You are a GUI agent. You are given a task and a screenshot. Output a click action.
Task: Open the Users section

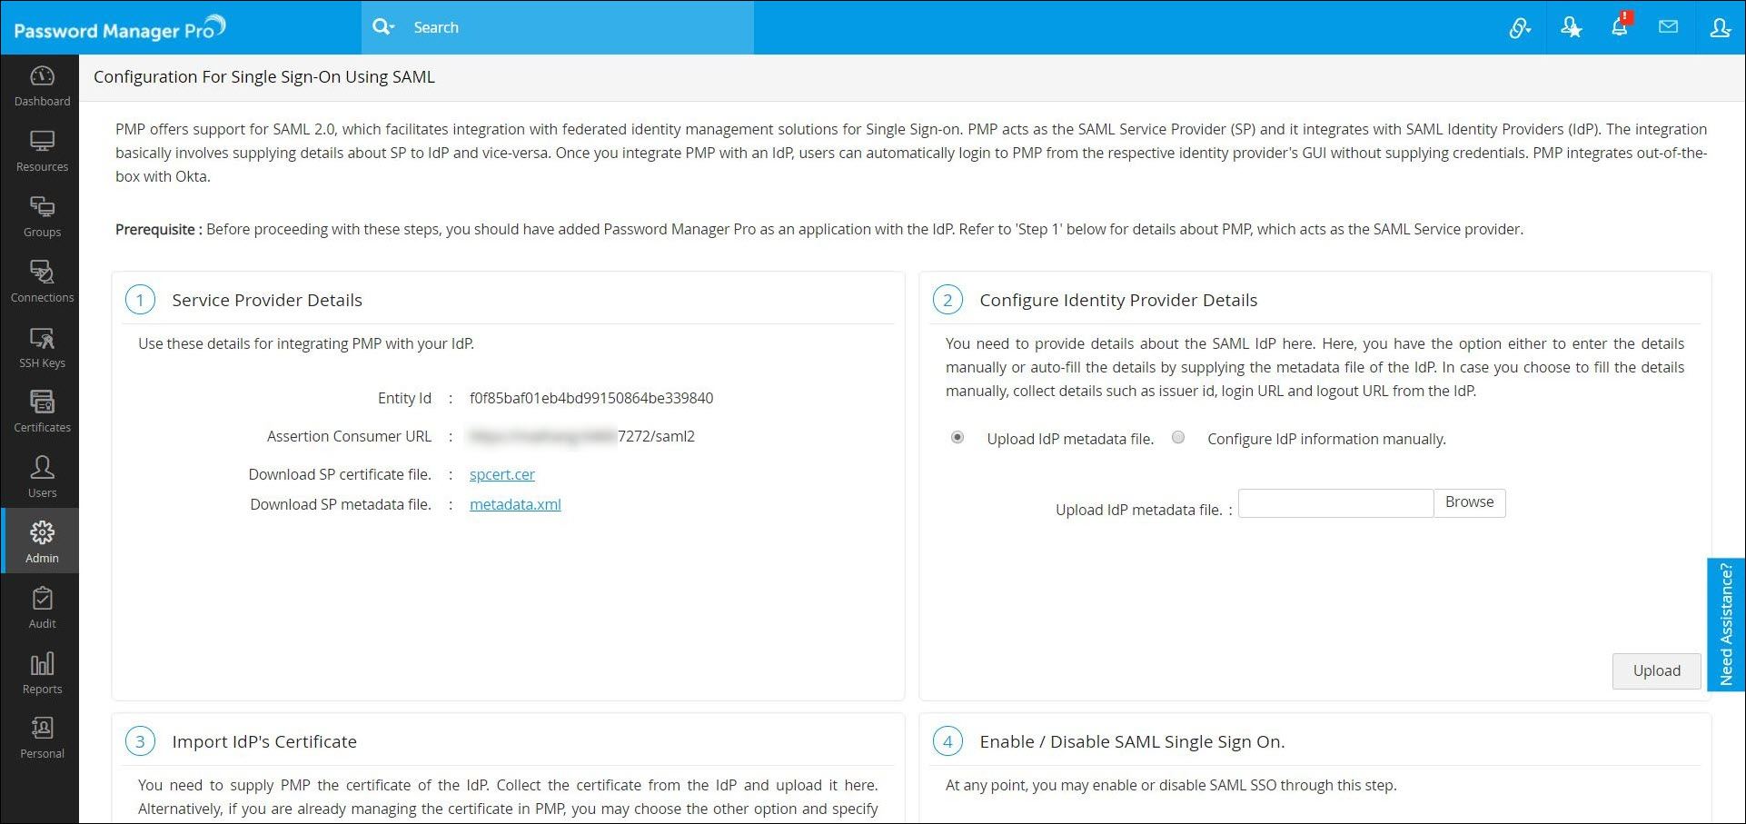(x=42, y=479)
